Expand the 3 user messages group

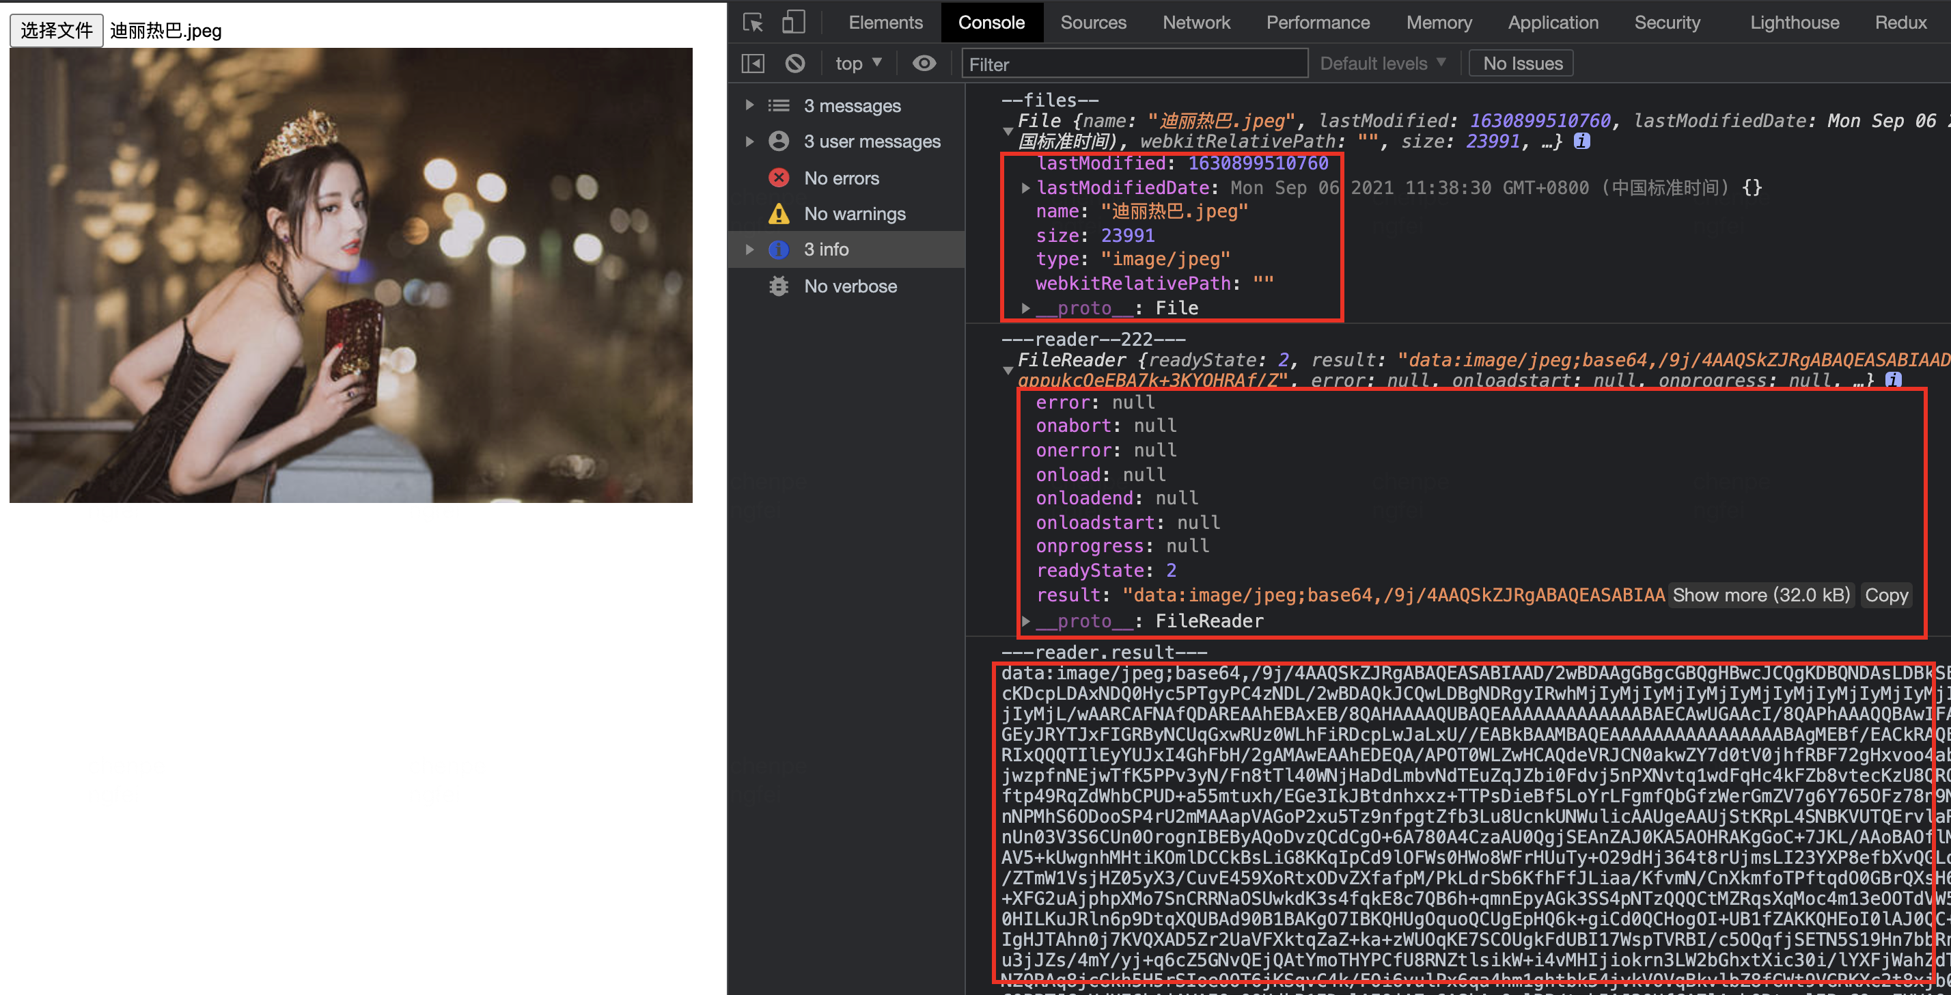pyautogui.click(x=749, y=141)
